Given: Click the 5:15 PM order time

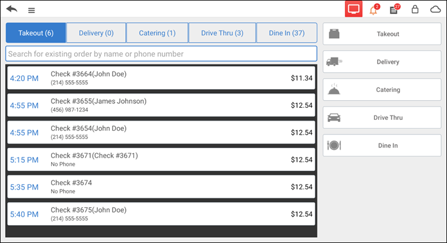Looking at the screenshot, I should [24, 160].
